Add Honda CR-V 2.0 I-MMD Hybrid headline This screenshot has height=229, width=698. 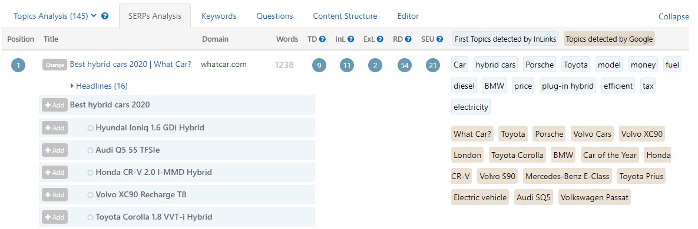point(55,172)
